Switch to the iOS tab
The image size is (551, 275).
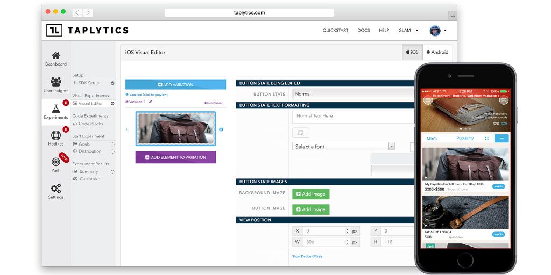[x=412, y=52]
